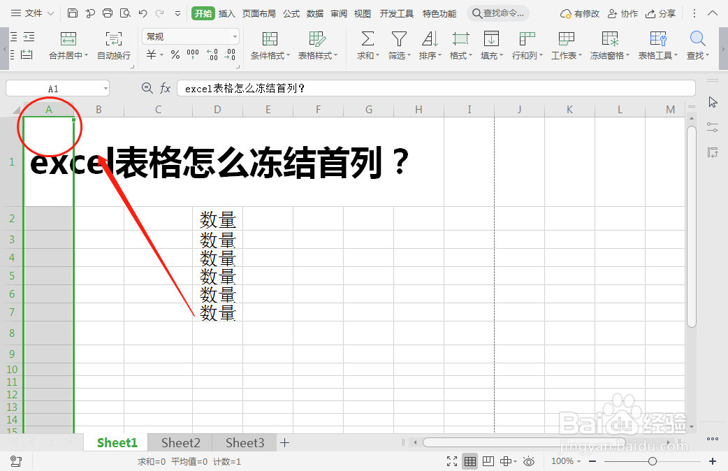Add a new sheet with plus button
Image resolution: width=728 pixels, height=471 pixels.
[x=284, y=442]
